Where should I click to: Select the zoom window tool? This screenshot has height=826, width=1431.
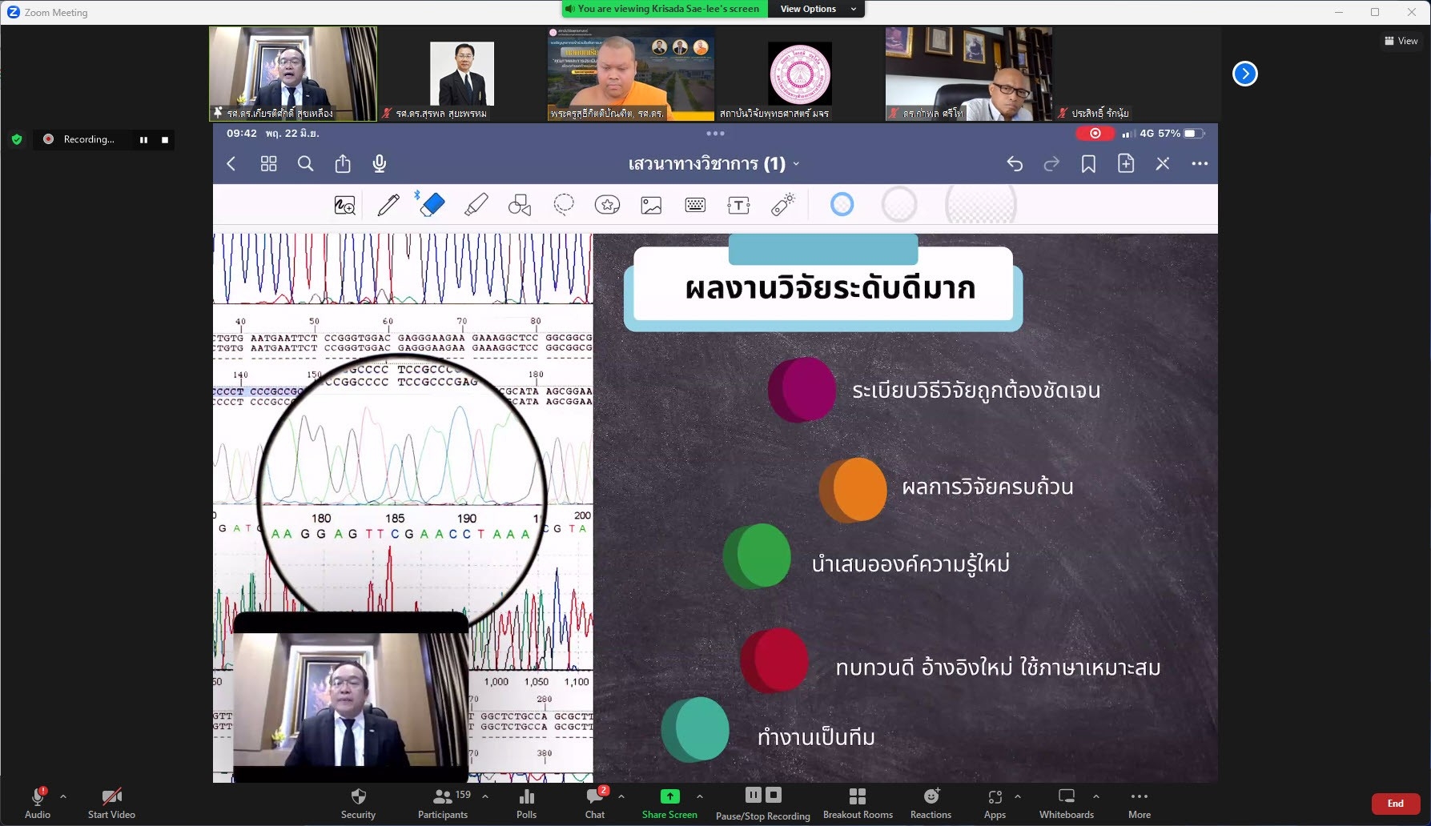click(345, 206)
